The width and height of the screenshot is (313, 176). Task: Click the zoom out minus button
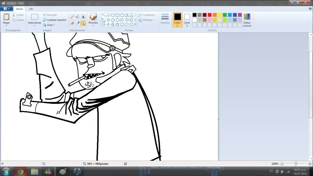pos(282,164)
